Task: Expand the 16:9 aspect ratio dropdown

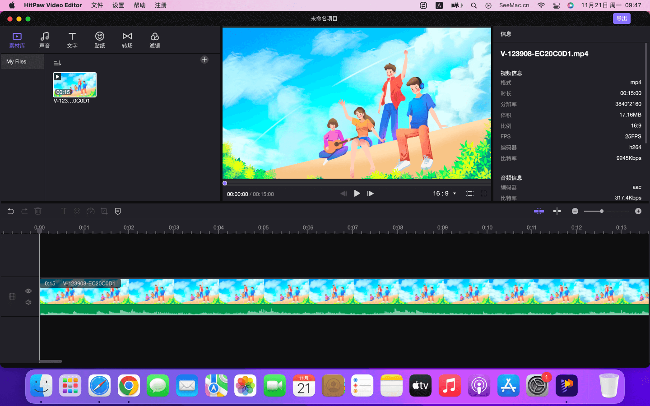Action: (445, 194)
